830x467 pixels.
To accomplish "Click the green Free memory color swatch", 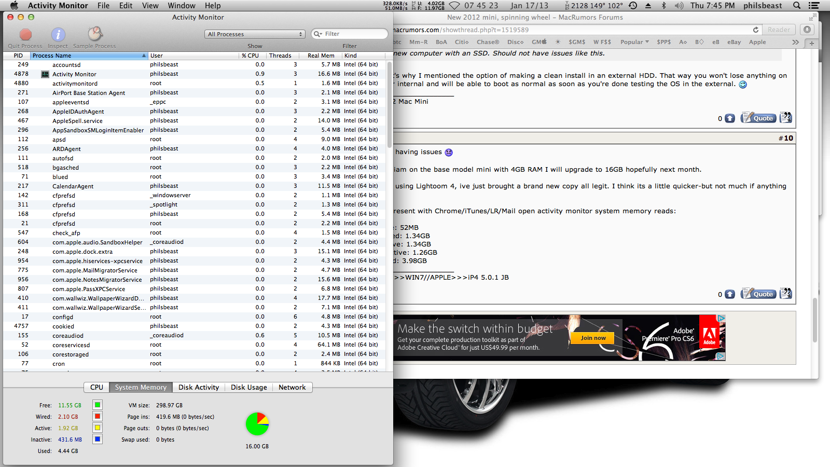I will [x=98, y=405].
